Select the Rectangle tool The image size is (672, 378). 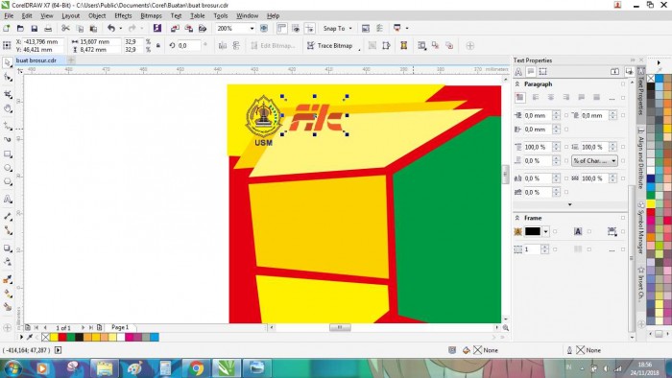[x=8, y=154]
